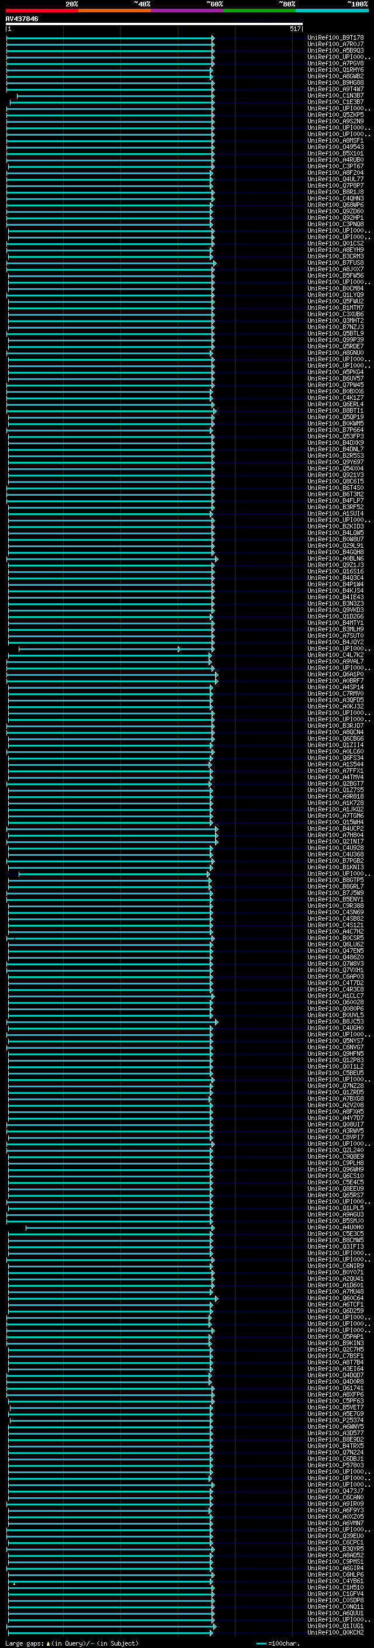
Task: Click the cyan ~100% identity legend segment
Action: [x=331, y=11]
